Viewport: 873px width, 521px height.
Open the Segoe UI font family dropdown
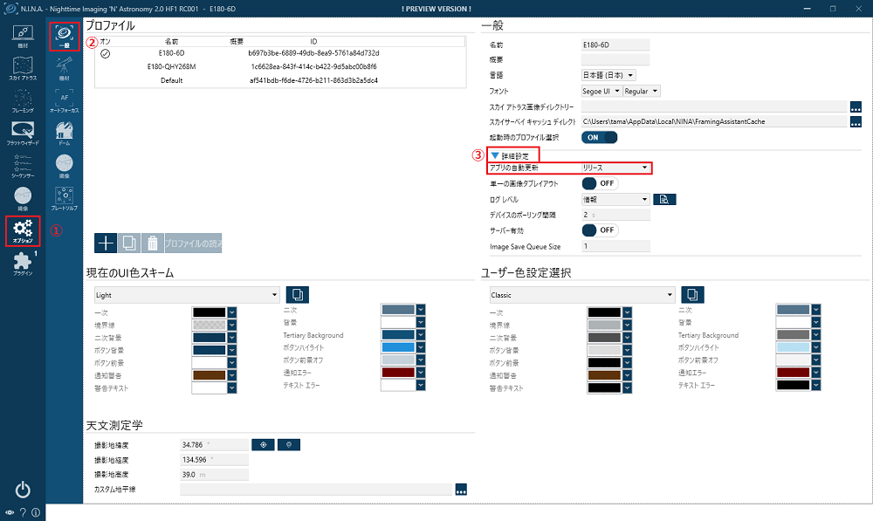[601, 92]
